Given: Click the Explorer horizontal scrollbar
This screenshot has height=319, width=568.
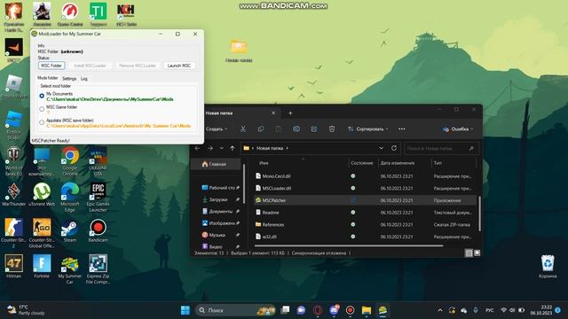Looking at the screenshot, I should tap(349, 246).
